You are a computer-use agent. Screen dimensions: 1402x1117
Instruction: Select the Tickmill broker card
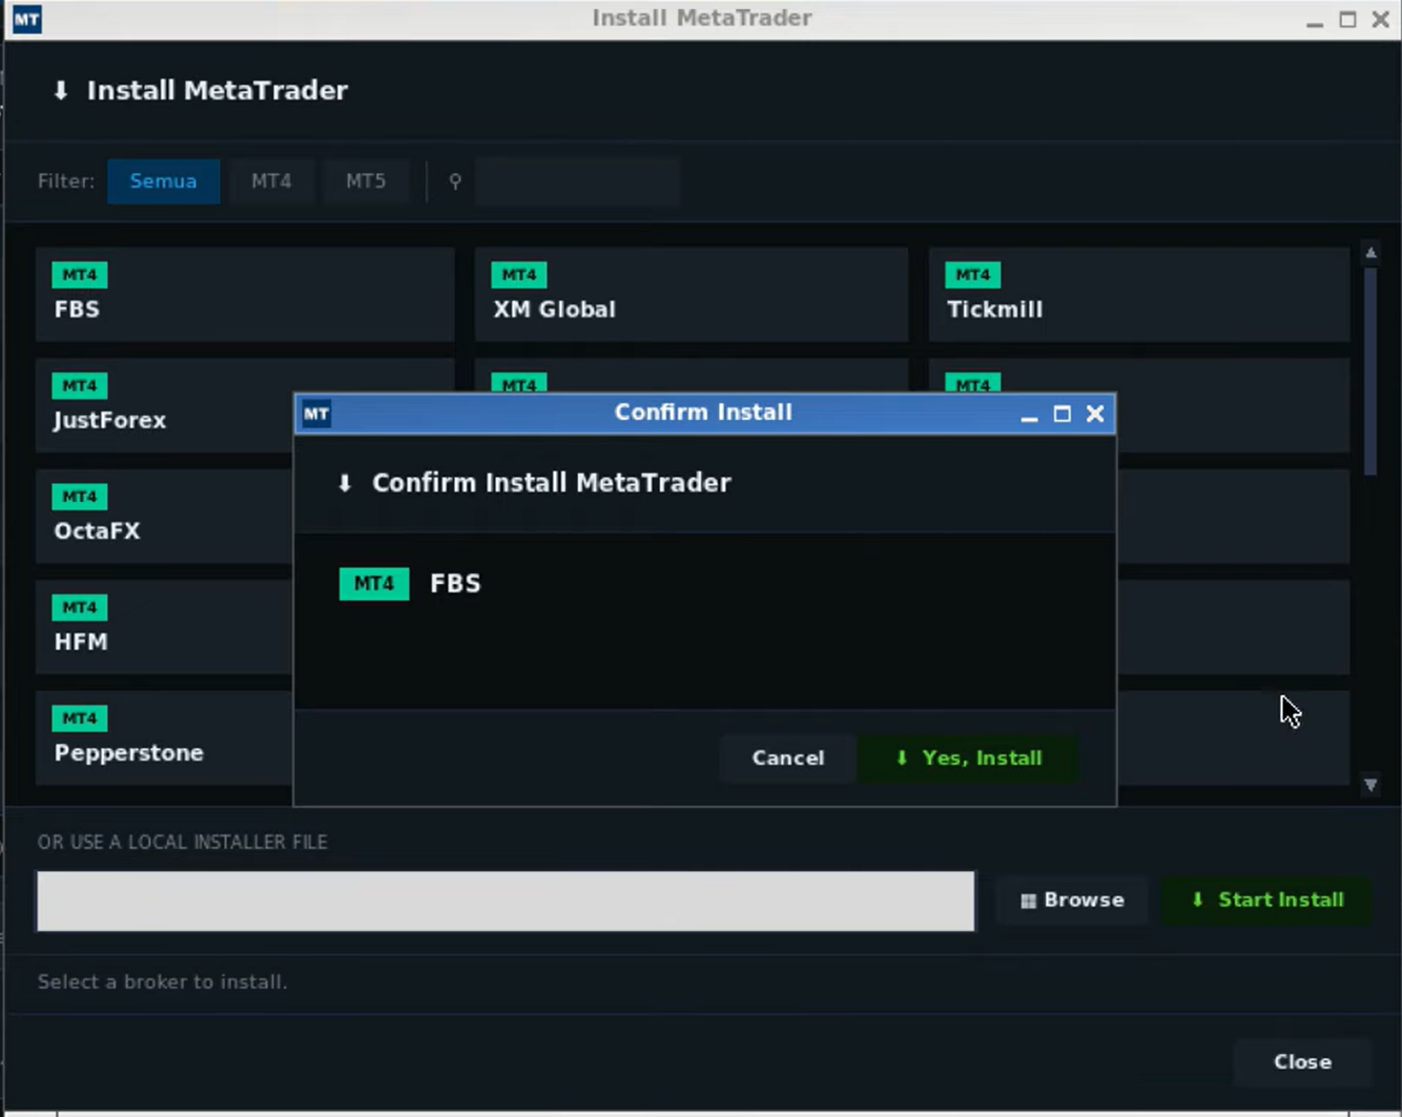pyautogui.click(x=1138, y=295)
